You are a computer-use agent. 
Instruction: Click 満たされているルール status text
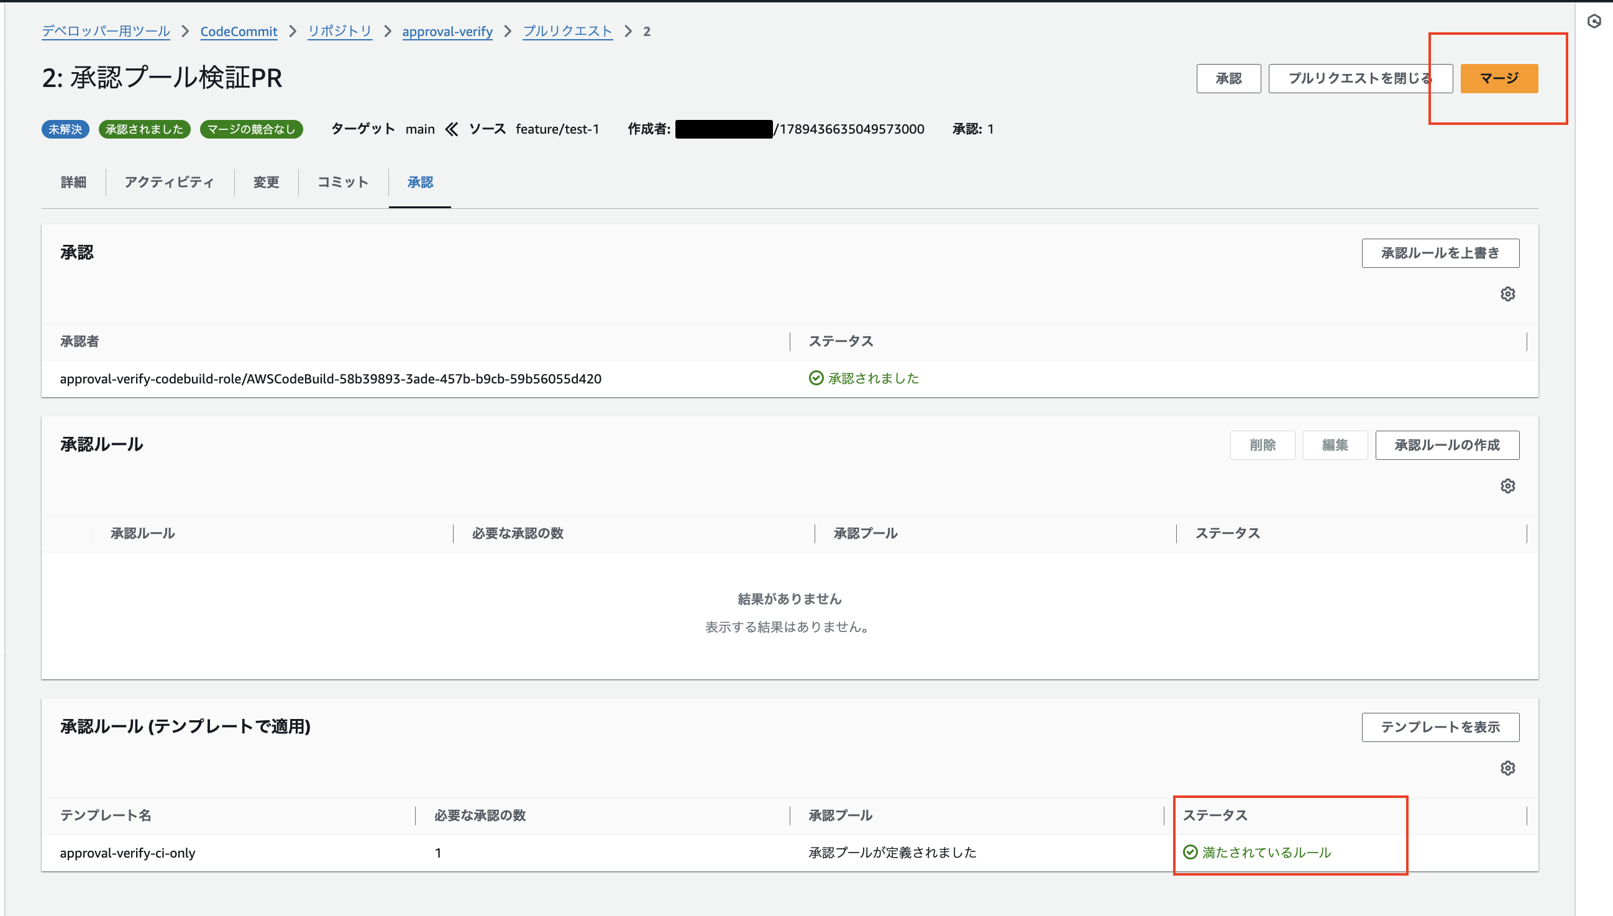click(1266, 853)
